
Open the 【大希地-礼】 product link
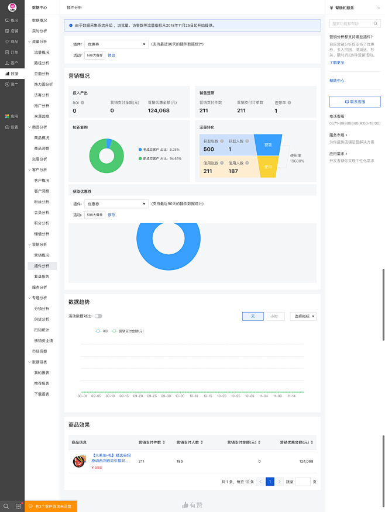111,458
